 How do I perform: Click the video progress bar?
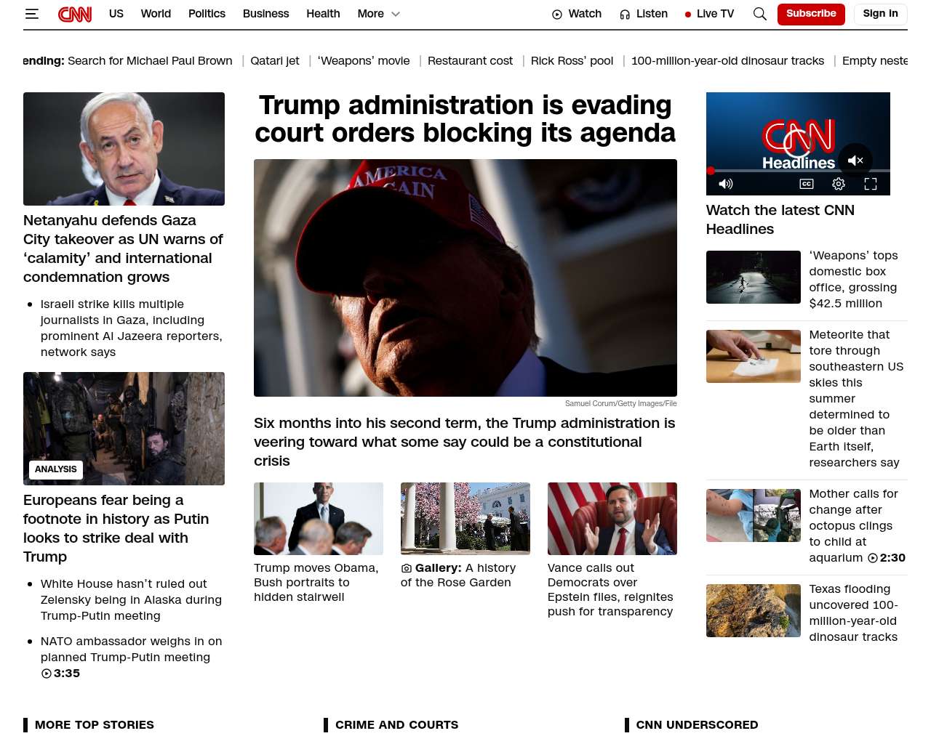click(798, 171)
